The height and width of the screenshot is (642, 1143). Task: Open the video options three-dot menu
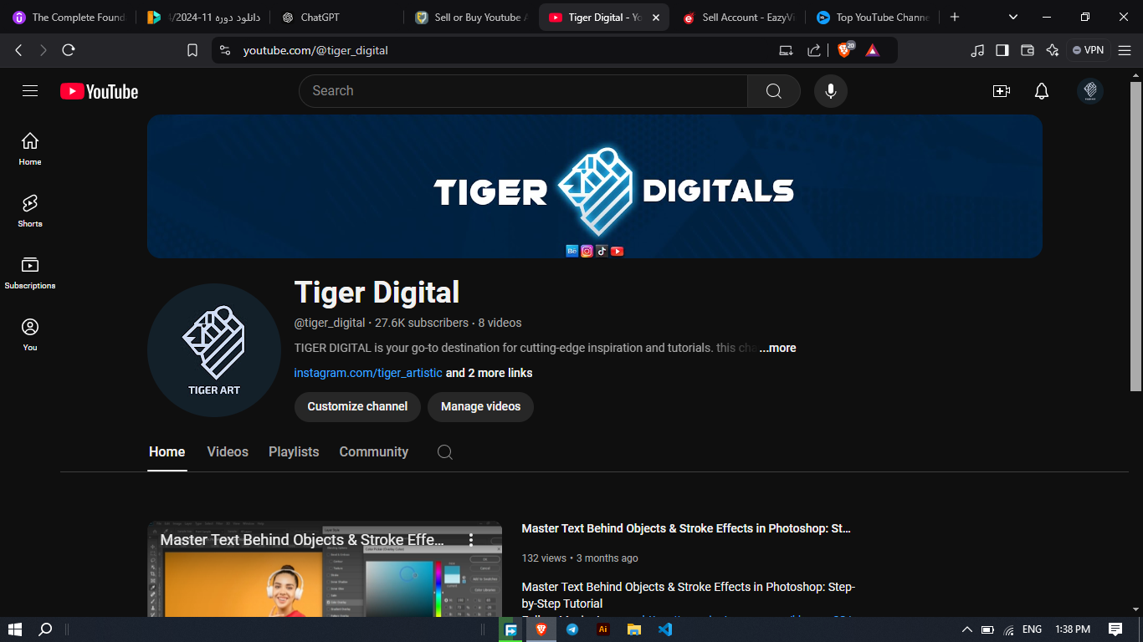tap(472, 540)
